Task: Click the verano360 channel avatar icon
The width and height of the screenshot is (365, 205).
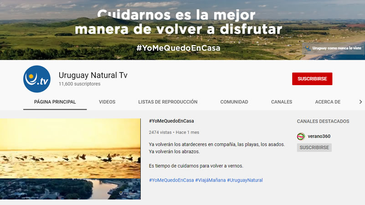Action: coord(301,136)
